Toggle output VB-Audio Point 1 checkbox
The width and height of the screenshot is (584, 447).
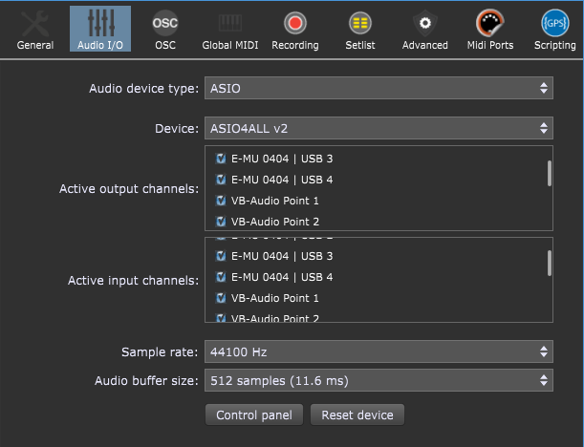pos(221,201)
